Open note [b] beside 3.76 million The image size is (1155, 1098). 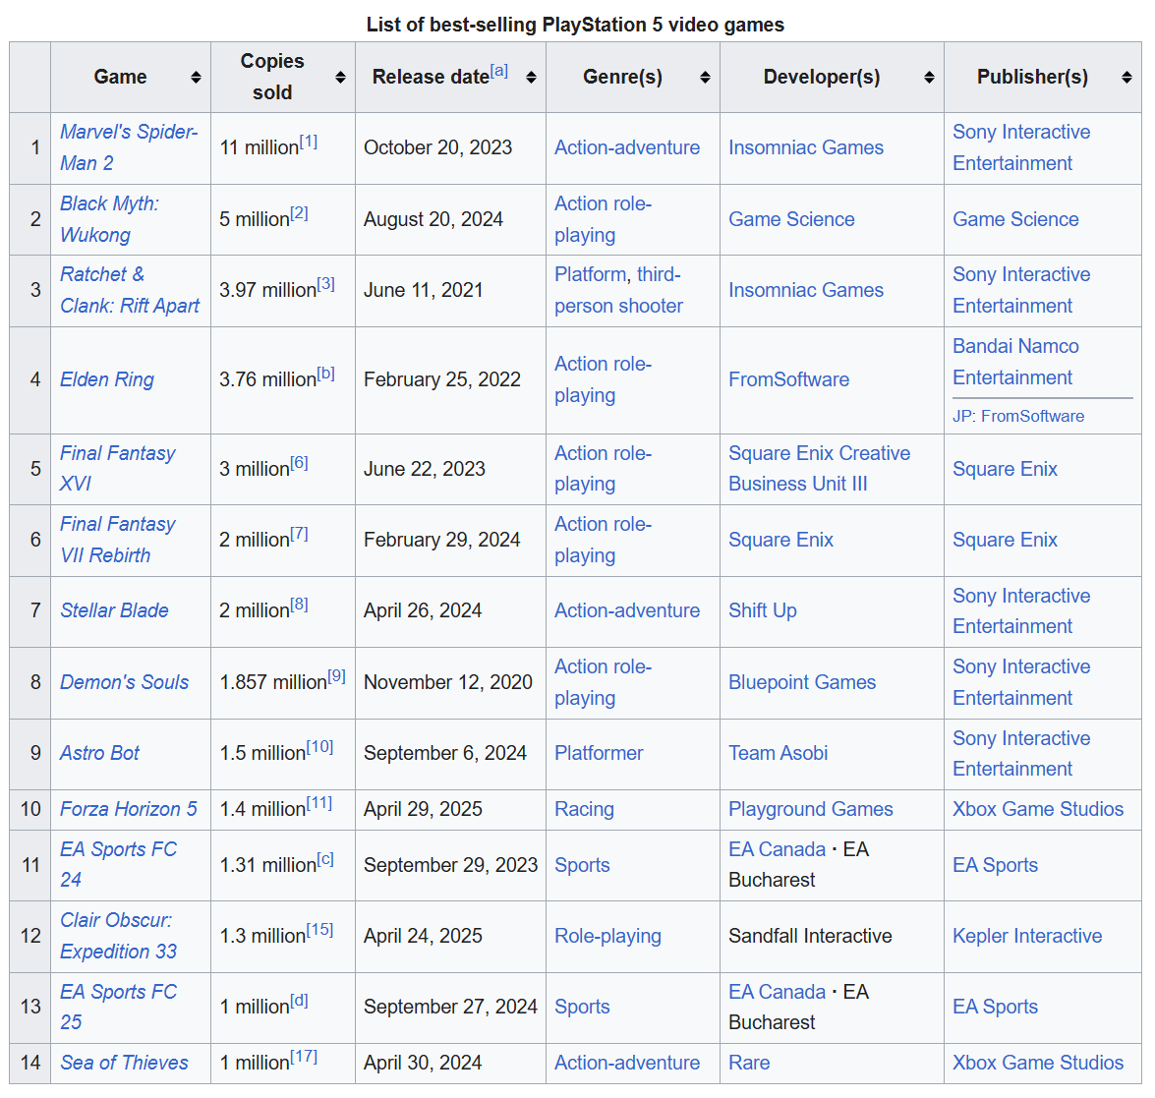tap(326, 374)
